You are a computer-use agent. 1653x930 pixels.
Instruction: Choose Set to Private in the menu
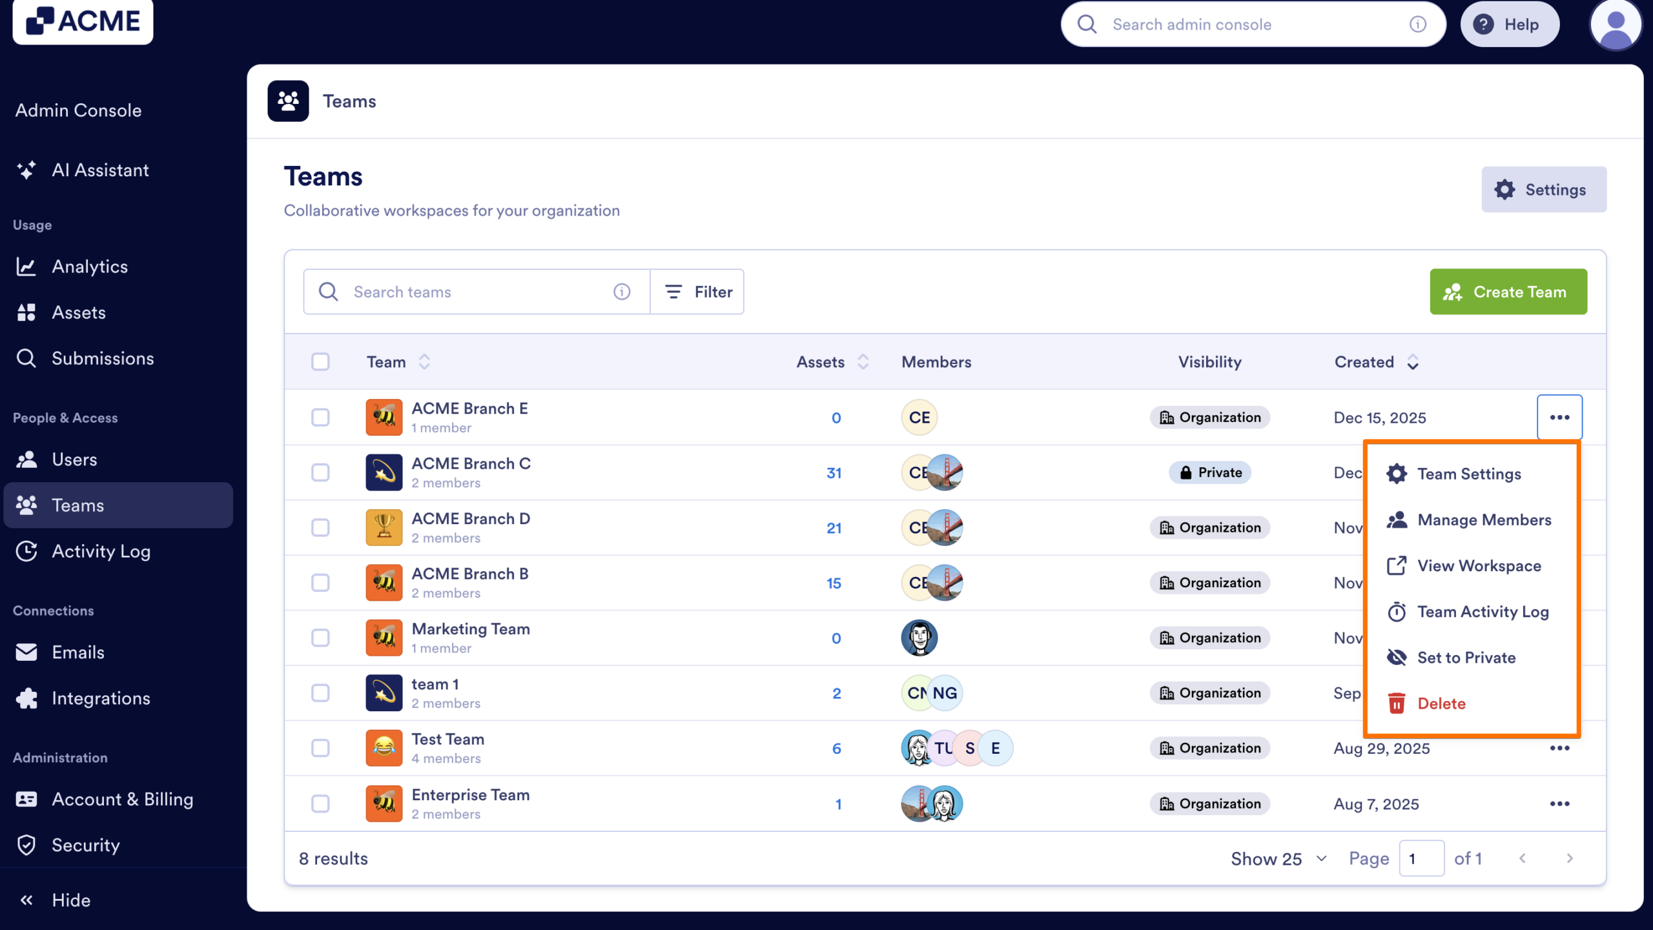coord(1466,657)
